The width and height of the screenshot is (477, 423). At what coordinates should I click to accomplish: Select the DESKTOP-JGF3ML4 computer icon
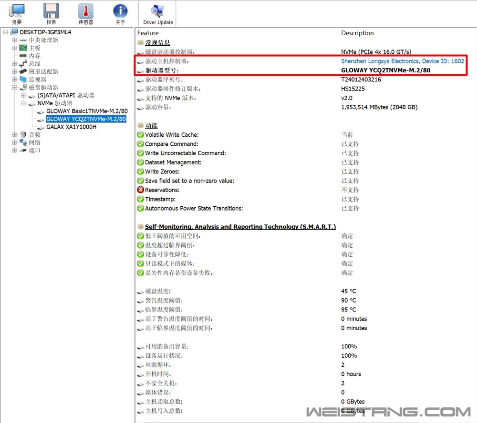[15, 32]
